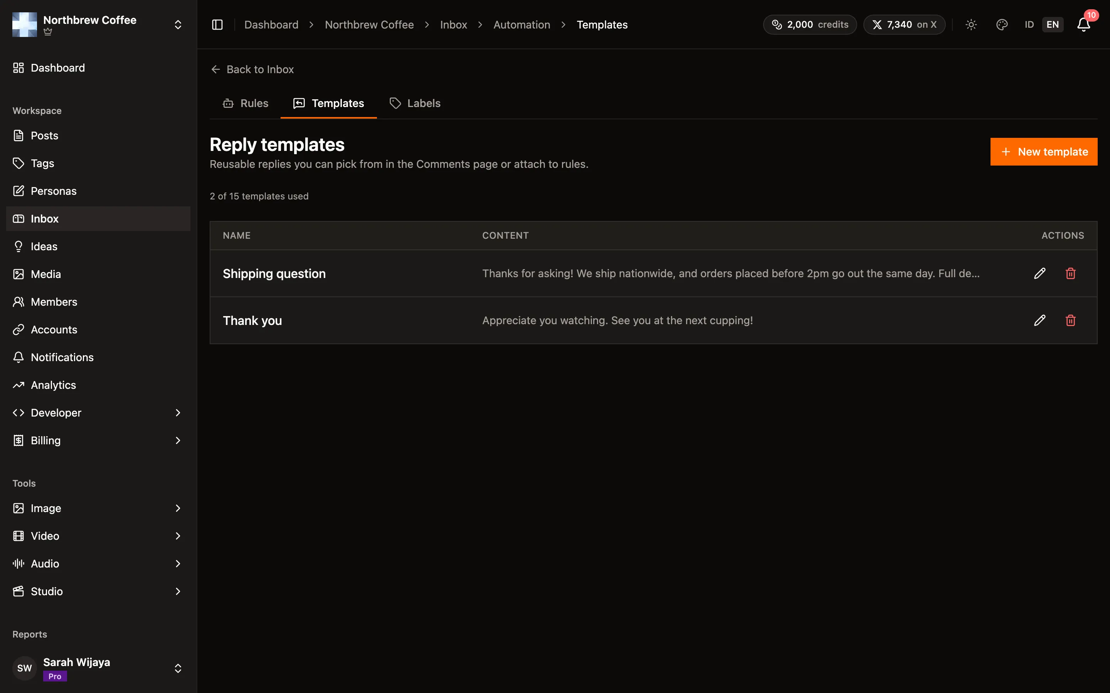Open Dashboard in the sidebar
Viewport: 1110px width, 693px height.
point(98,68)
